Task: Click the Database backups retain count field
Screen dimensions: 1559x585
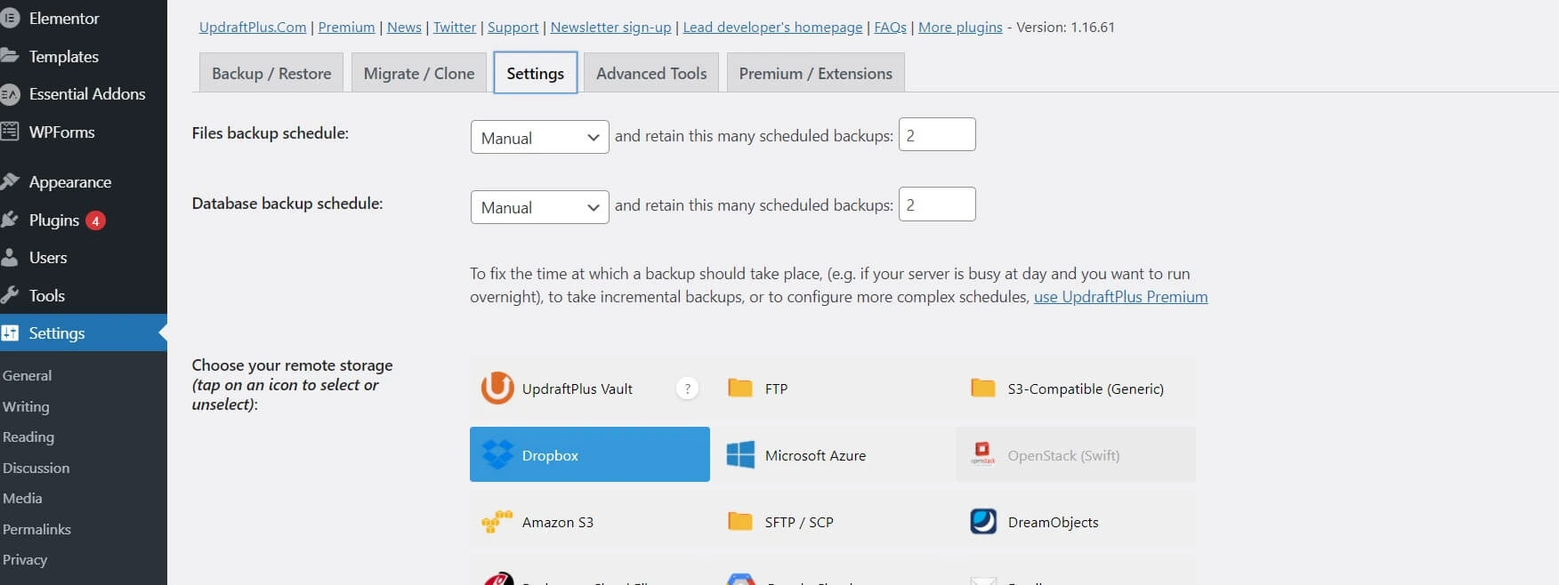Action: click(x=937, y=204)
